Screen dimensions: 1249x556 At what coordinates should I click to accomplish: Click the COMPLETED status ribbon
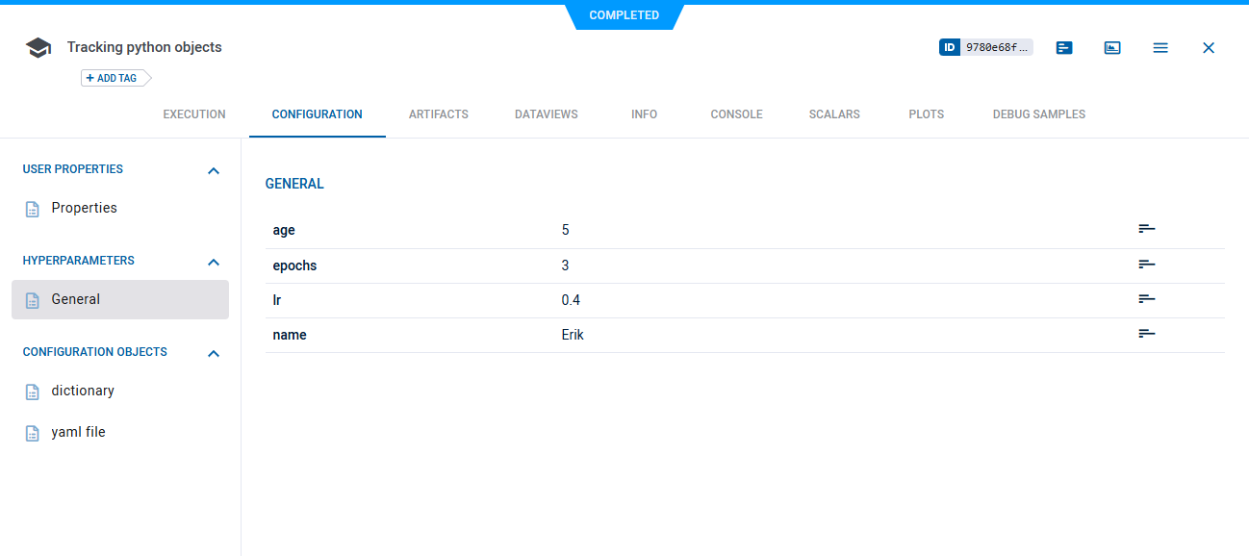(624, 14)
